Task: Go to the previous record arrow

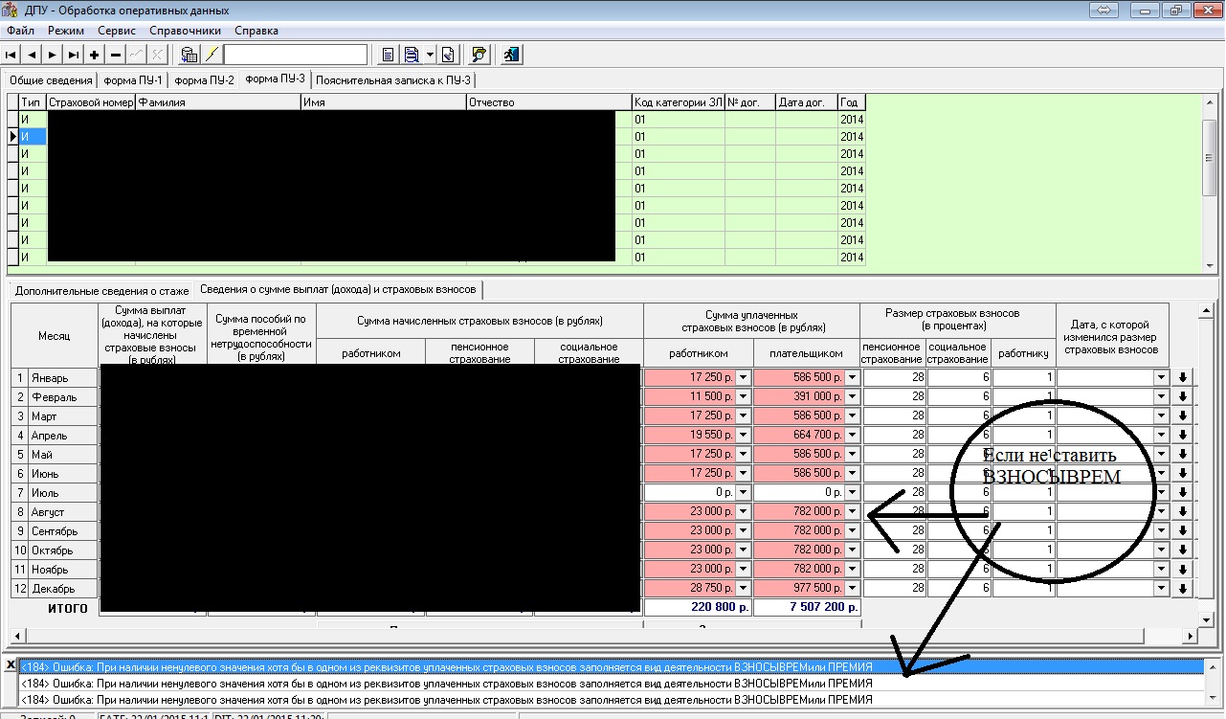Action: click(33, 55)
